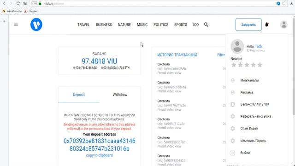
Task: Click the VPN badge in address bar
Action: (x=34, y=3)
